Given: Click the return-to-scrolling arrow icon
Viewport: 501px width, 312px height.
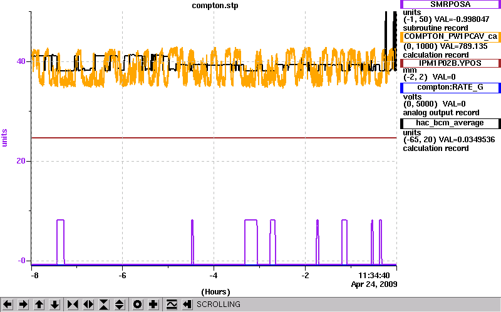Looking at the screenshot, I should pyautogui.click(x=187, y=304).
